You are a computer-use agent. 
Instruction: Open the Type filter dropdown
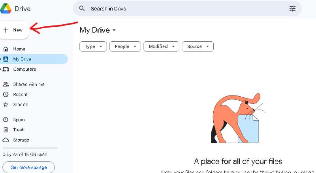coord(93,46)
